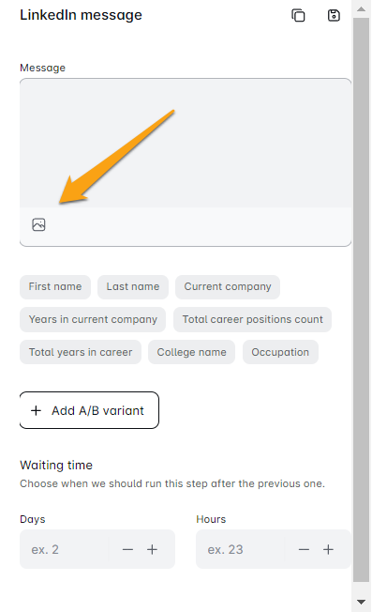
Task: Click the scrollbar up arrow
Action: pos(362,8)
